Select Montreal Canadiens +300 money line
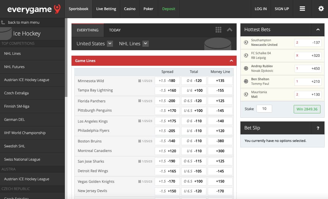Viewport: 328px width, 199px height. [220, 151]
